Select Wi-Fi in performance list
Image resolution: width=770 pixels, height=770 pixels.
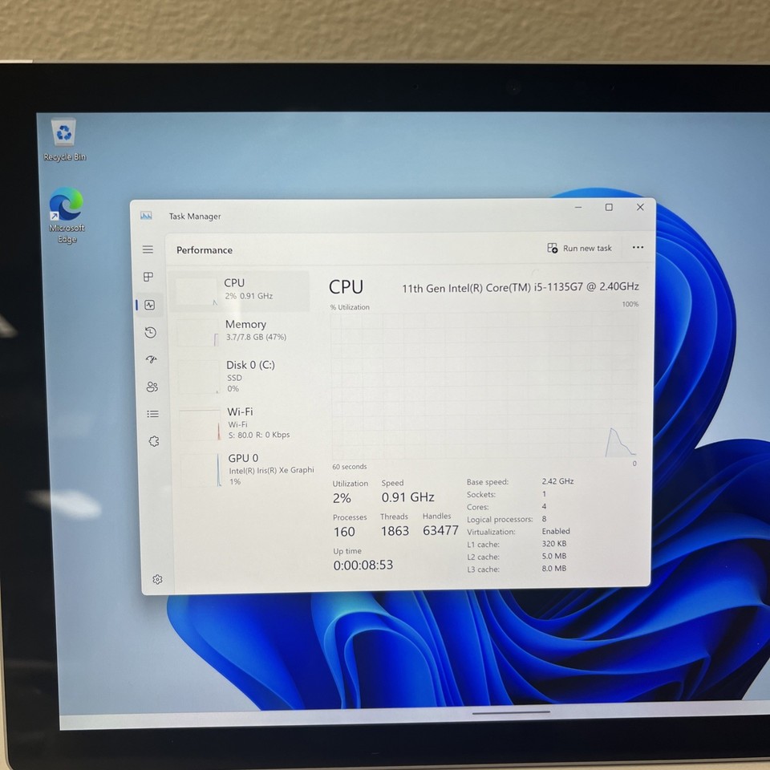pyautogui.click(x=244, y=423)
